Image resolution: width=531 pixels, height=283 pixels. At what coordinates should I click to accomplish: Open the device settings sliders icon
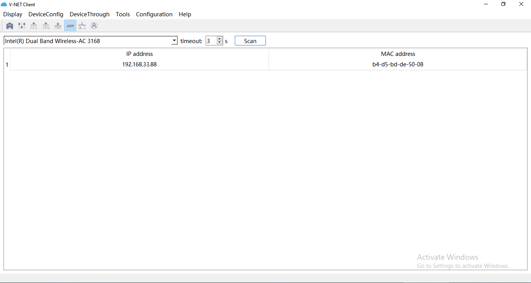point(21,26)
